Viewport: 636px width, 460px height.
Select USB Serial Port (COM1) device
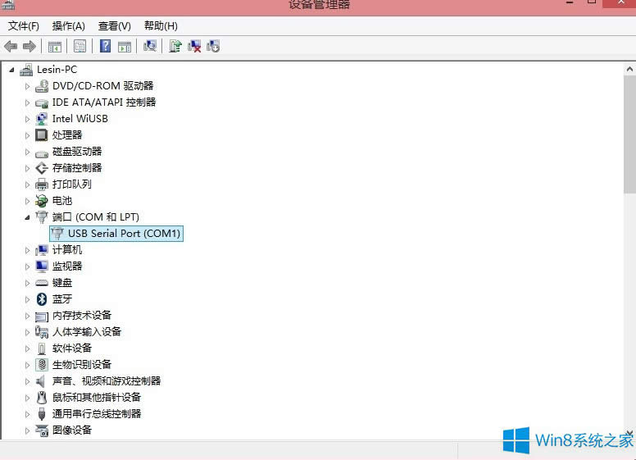[x=124, y=234]
